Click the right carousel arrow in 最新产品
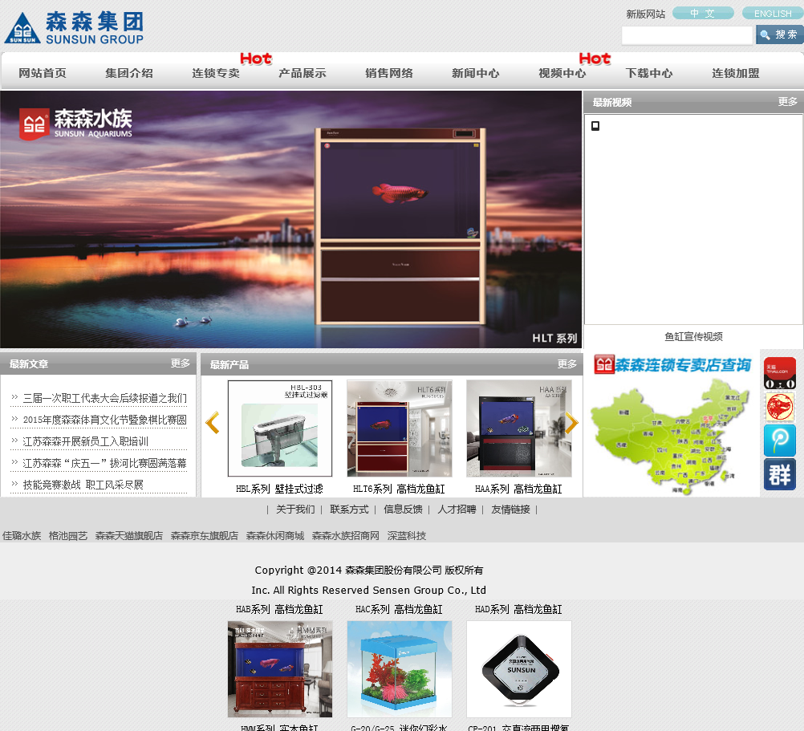 point(572,423)
